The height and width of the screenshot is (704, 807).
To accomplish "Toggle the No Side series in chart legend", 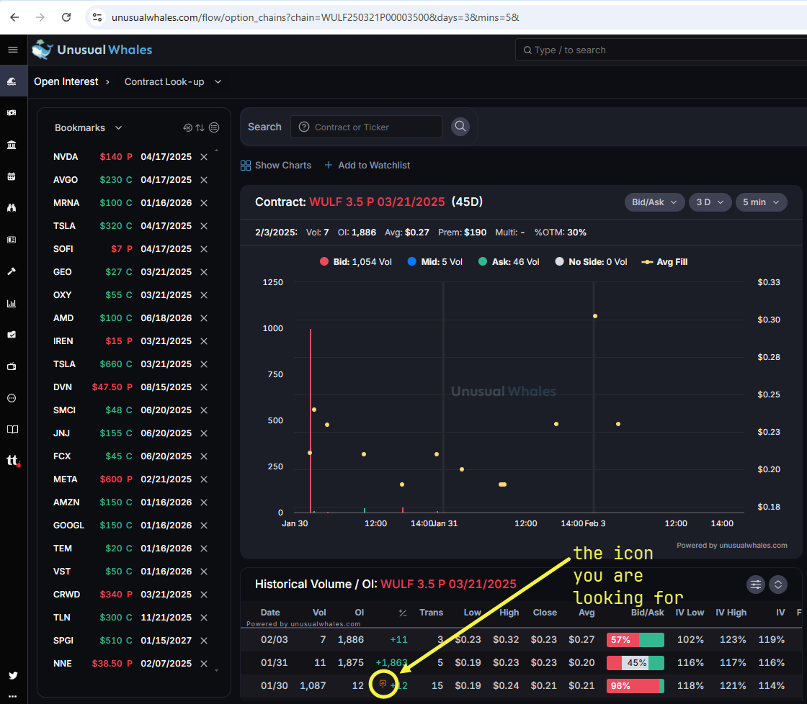I will 591,262.
